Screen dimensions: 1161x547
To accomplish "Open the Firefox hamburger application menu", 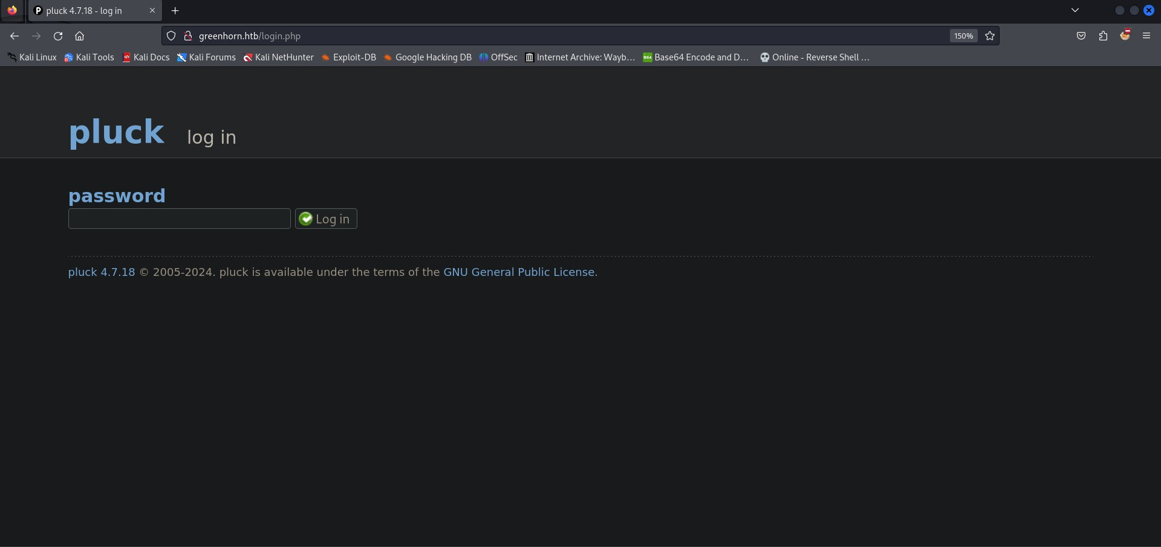I will click(x=1146, y=36).
